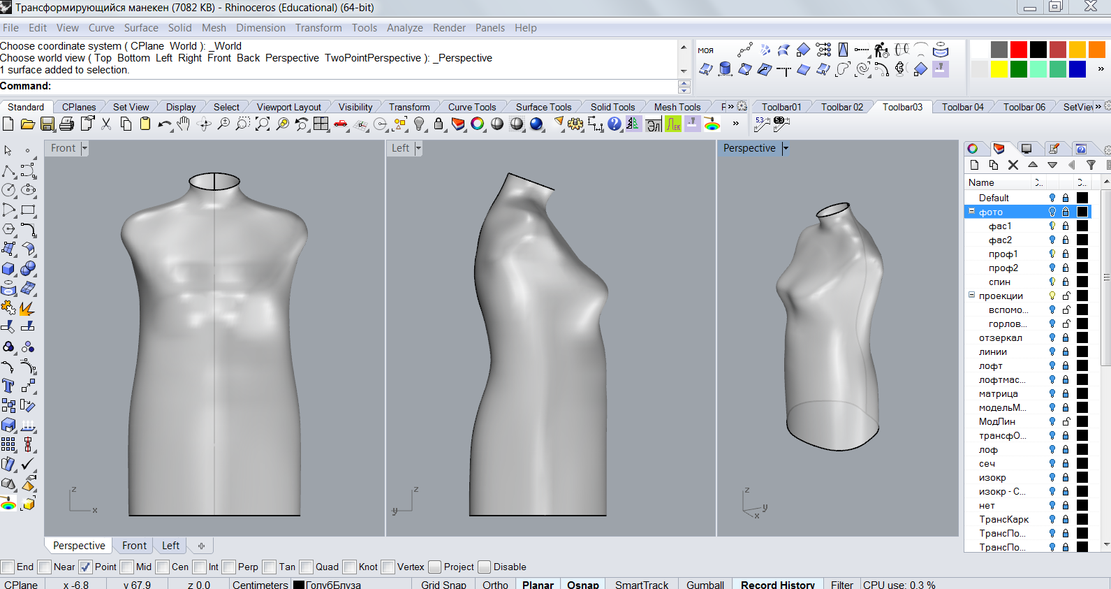Select the Pan hand tool
The image size is (1111, 589).
point(184,124)
